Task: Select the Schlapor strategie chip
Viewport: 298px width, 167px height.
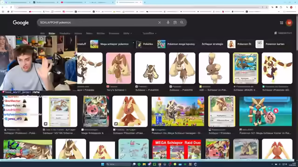Action: [x=212, y=44]
